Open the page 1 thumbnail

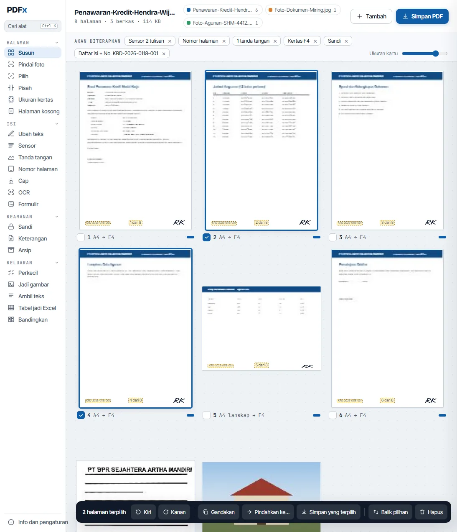click(x=135, y=151)
